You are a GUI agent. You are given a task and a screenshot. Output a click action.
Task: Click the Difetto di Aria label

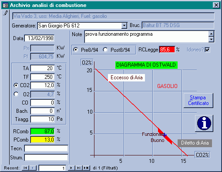(x=195, y=143)
